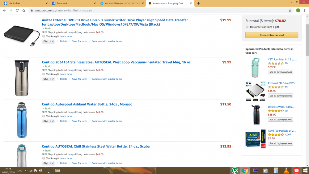
Task: Switch to Facebook tab
Action: coord(73,3)
